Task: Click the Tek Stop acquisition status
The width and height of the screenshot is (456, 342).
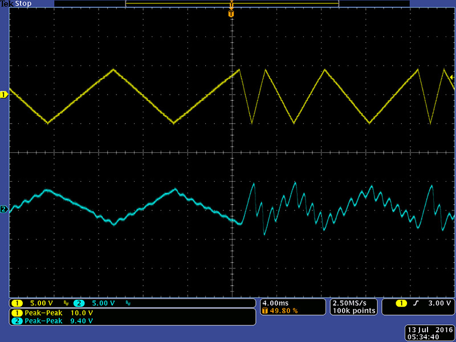Action: (x=16, y=3)
